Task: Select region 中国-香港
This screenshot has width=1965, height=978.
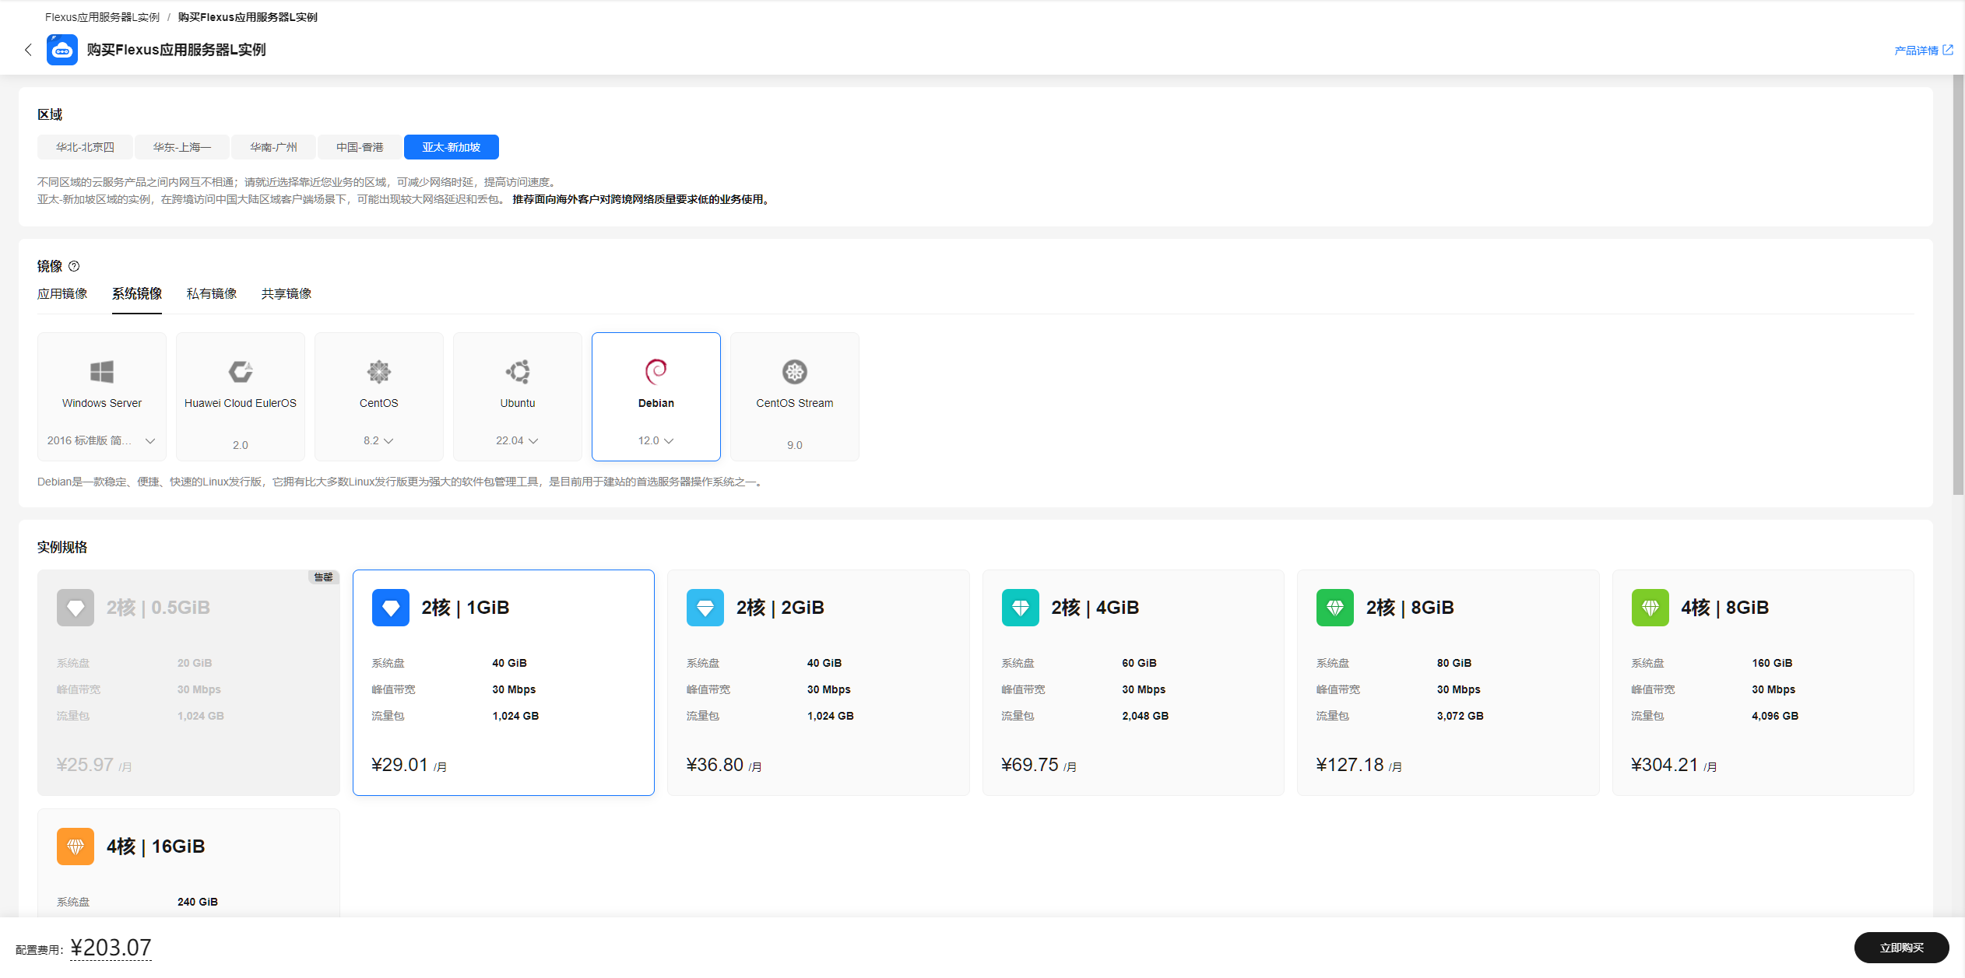Action: (360, 147)
